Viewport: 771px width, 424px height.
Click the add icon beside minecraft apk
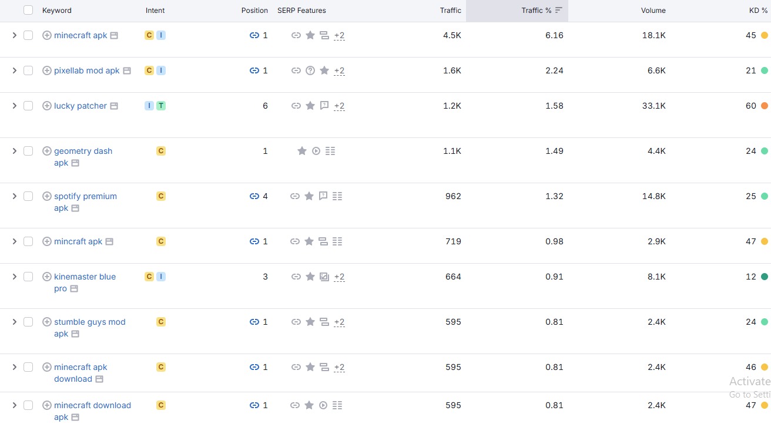point(47,35)
